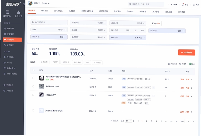The width and height of the screenshot is (201, 136).
Task: Click the YouStore store avatar
Action: (30, 3)
